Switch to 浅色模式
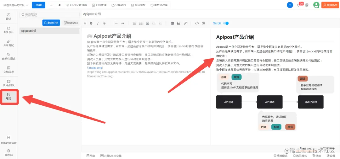This screenshot has height=159, width=340. 300,156
